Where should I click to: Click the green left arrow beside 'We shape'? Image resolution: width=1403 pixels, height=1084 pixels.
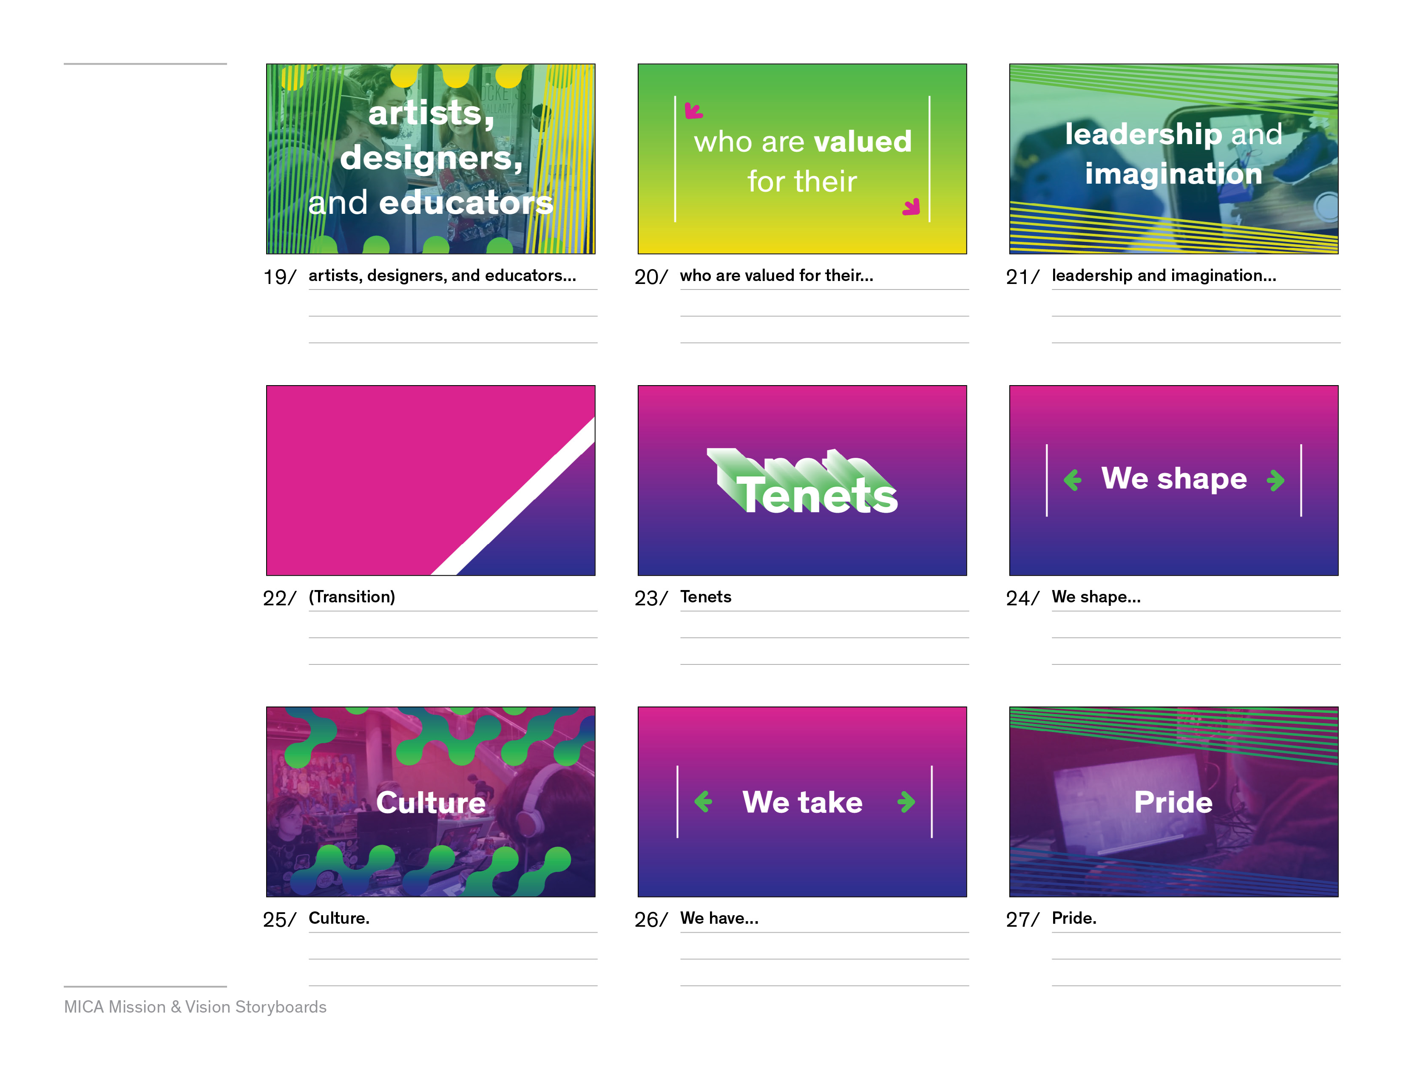coord(1072,480)
